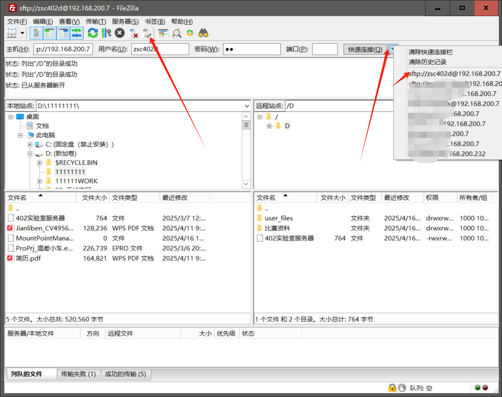Toggle processing of transfer queue
The width and height of the screenshot is (502, 397).
pos(106,33)
